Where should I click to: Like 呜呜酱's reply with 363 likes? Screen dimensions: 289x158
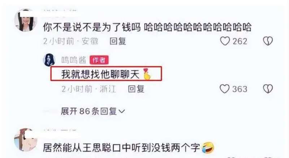(225, 89)
